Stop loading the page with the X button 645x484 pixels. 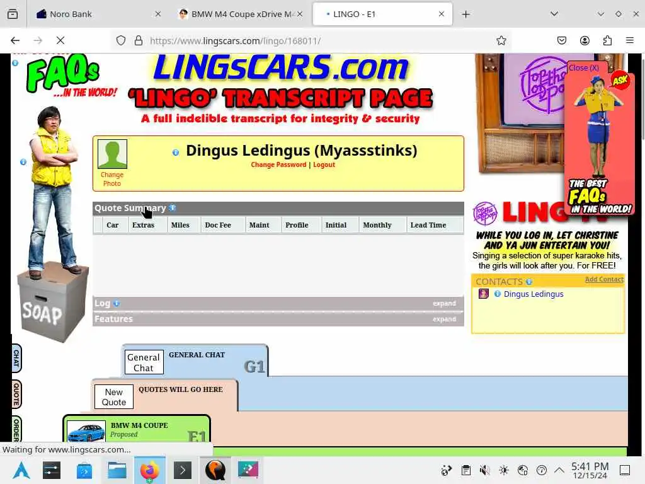tap(60, 40)
